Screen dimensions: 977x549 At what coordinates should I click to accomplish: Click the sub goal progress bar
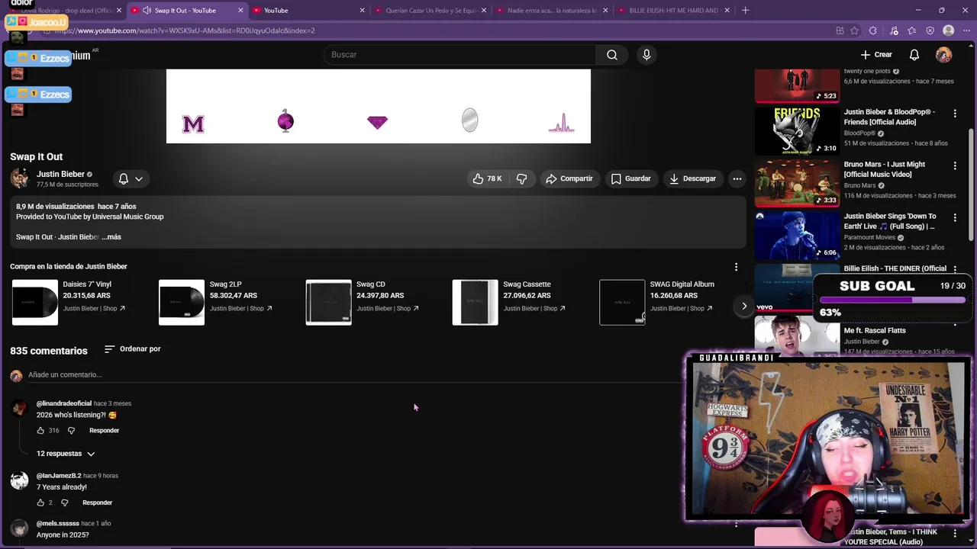(x=892, y=300)
